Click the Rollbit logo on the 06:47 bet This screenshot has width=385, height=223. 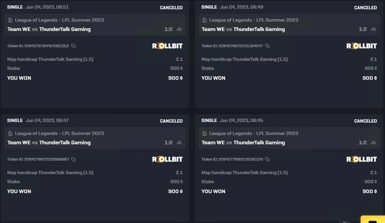tap(167, 159)
